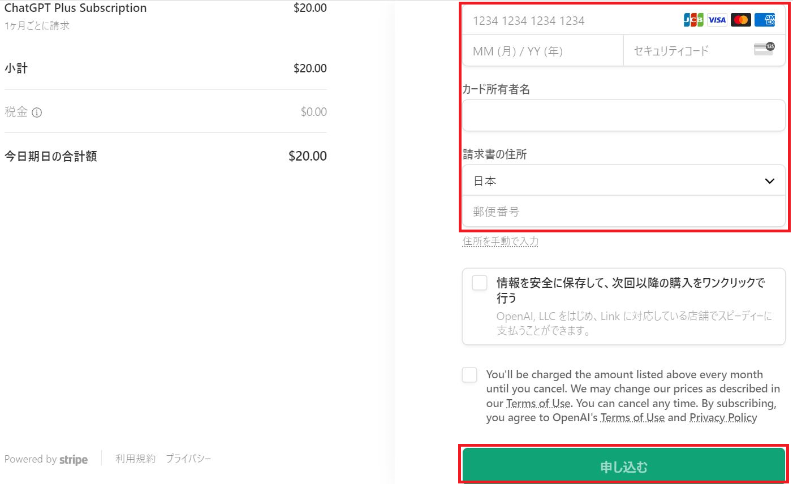
Task: Click the Mastercard logo icon
Action: (741, 20)
